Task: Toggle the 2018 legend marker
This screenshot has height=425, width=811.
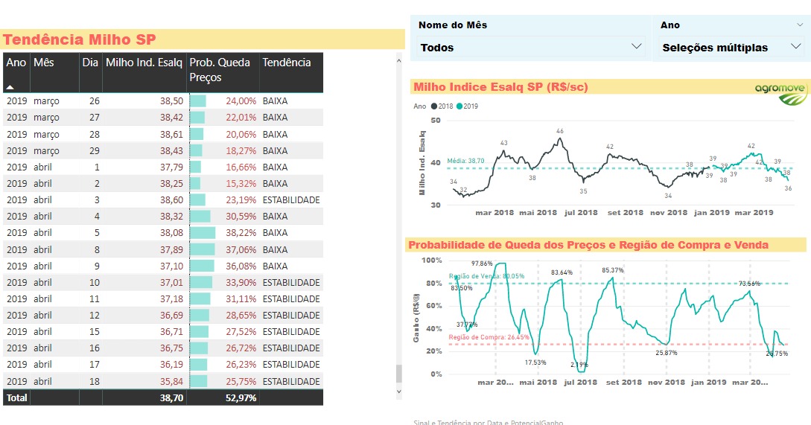Action: tap(434, 106)
